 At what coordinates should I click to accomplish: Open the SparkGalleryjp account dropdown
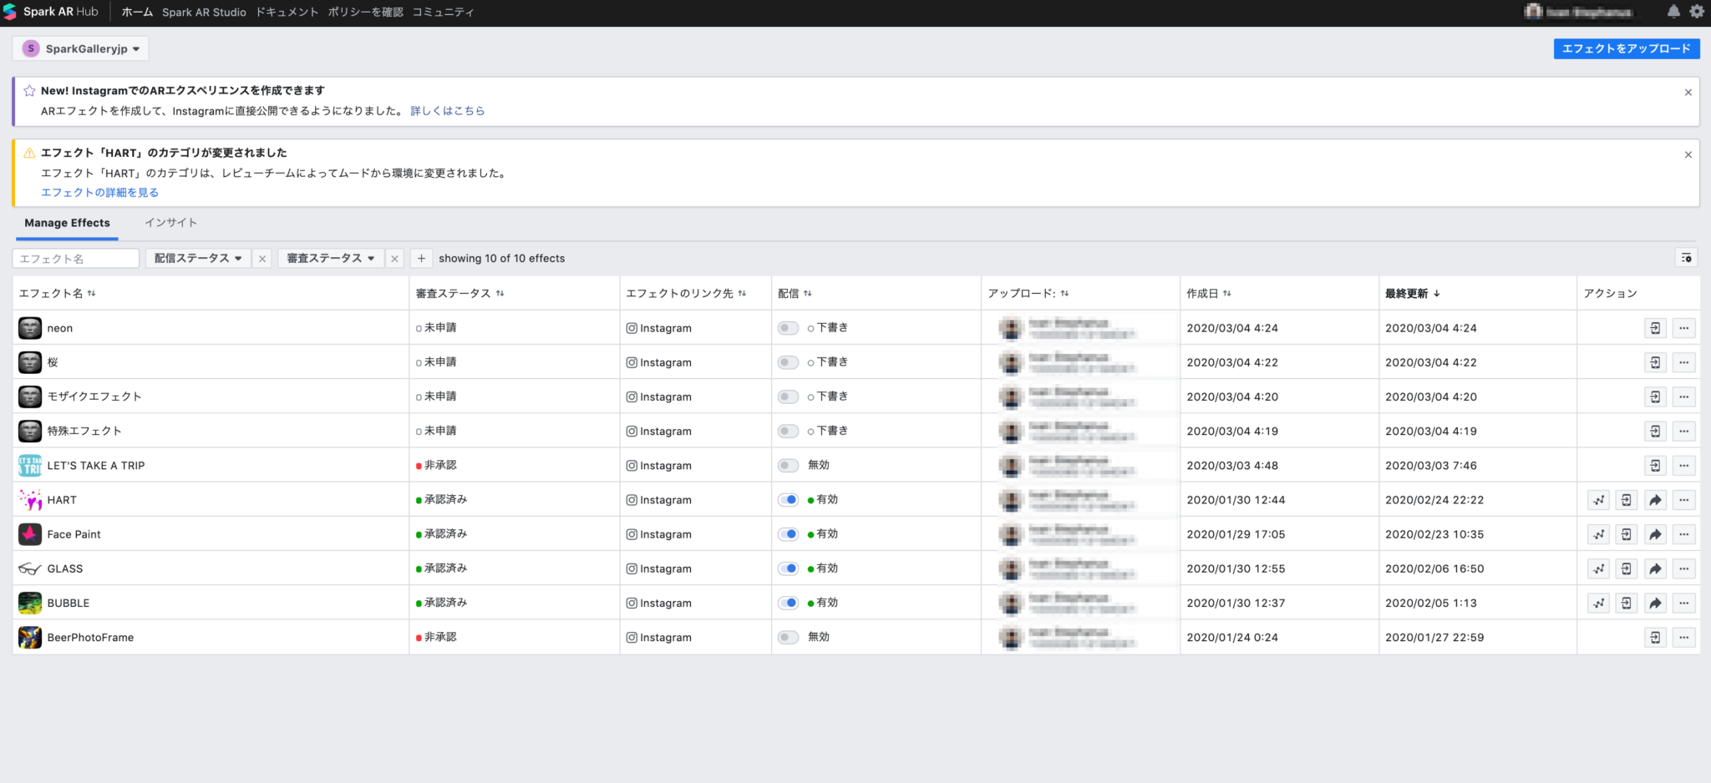[80, 48]
